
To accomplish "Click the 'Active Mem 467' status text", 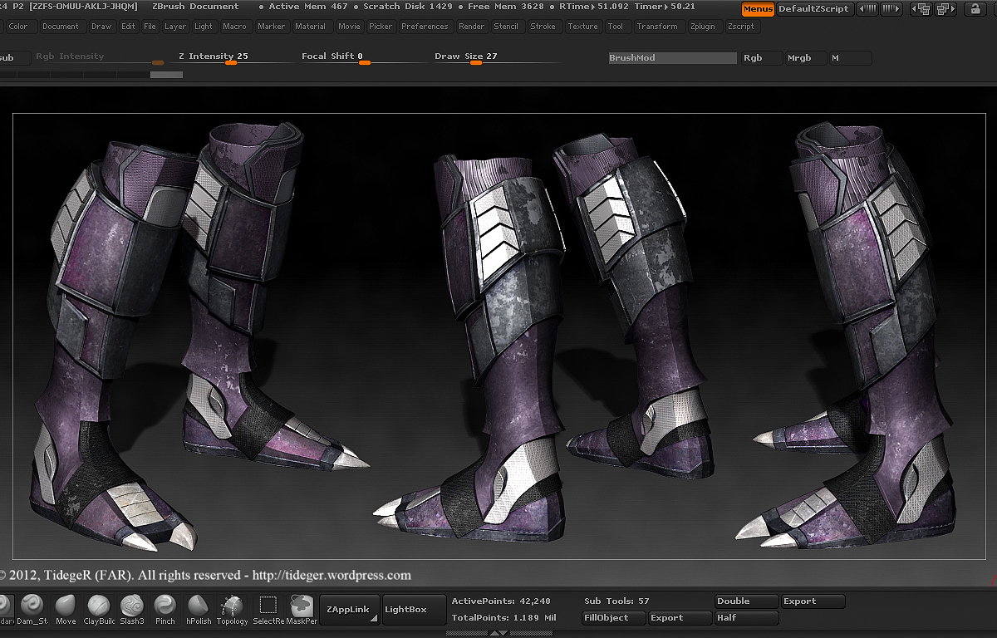I will coord(308,7).
